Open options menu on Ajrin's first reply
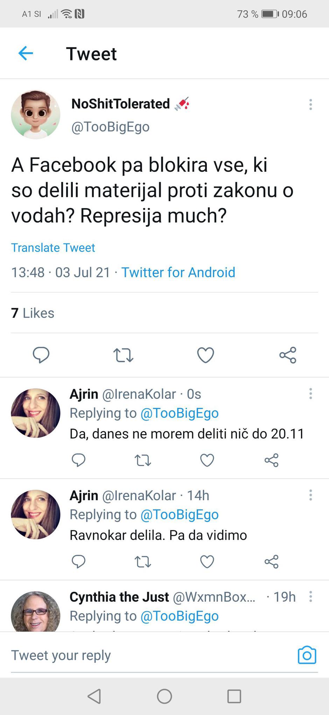The width and height of the screenshot is (329, 715). pyautogui.click(x=310, y=394)
